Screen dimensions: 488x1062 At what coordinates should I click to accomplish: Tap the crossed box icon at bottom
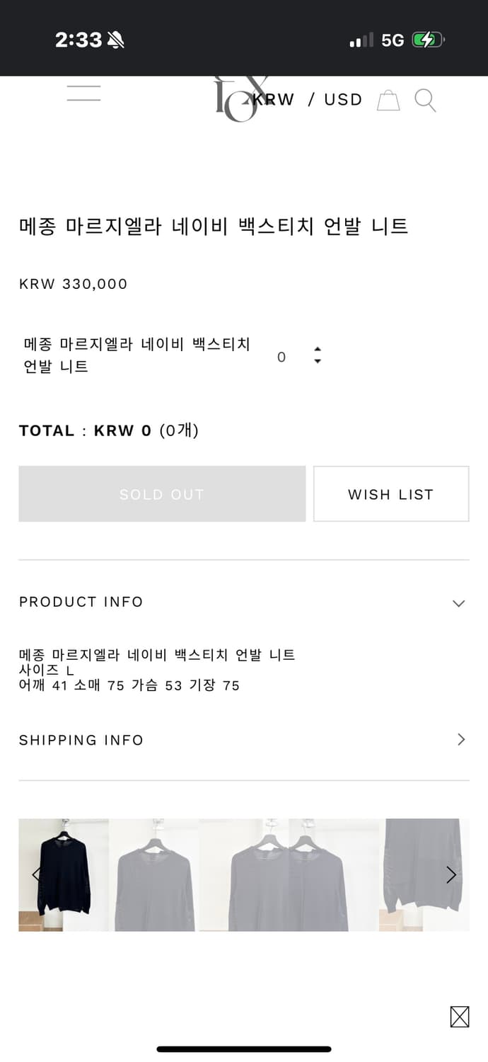[x=460, y=1017]
